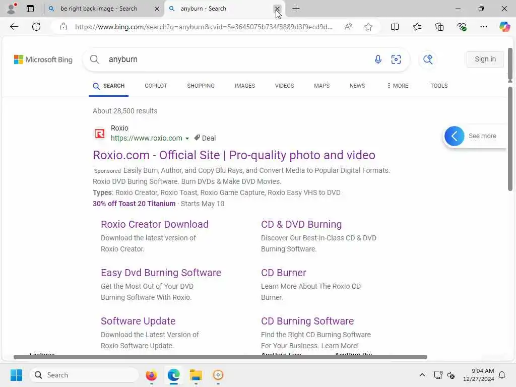The image size is (516, 387).
Task: Click the horizontal page scrollbar
Action: coord(220,357)
